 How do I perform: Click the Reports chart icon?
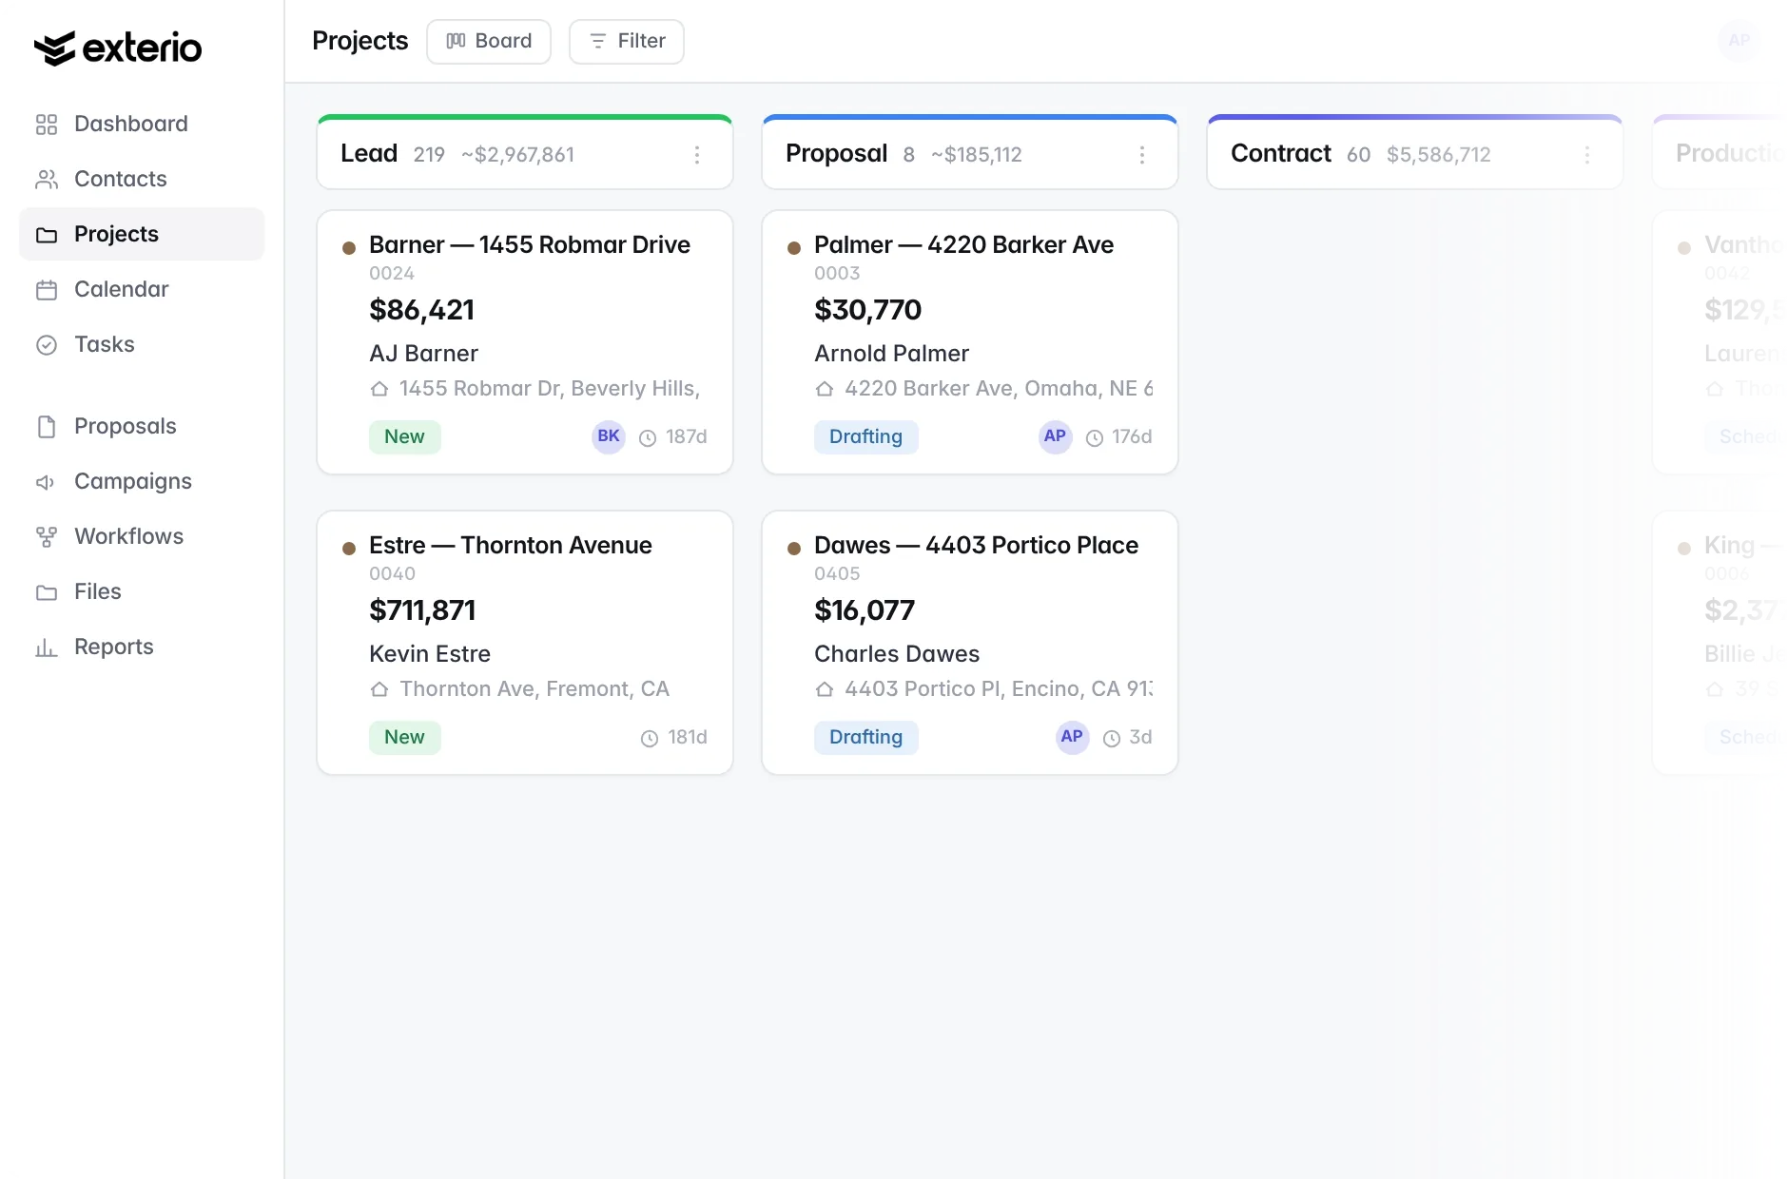pos(47,647)
